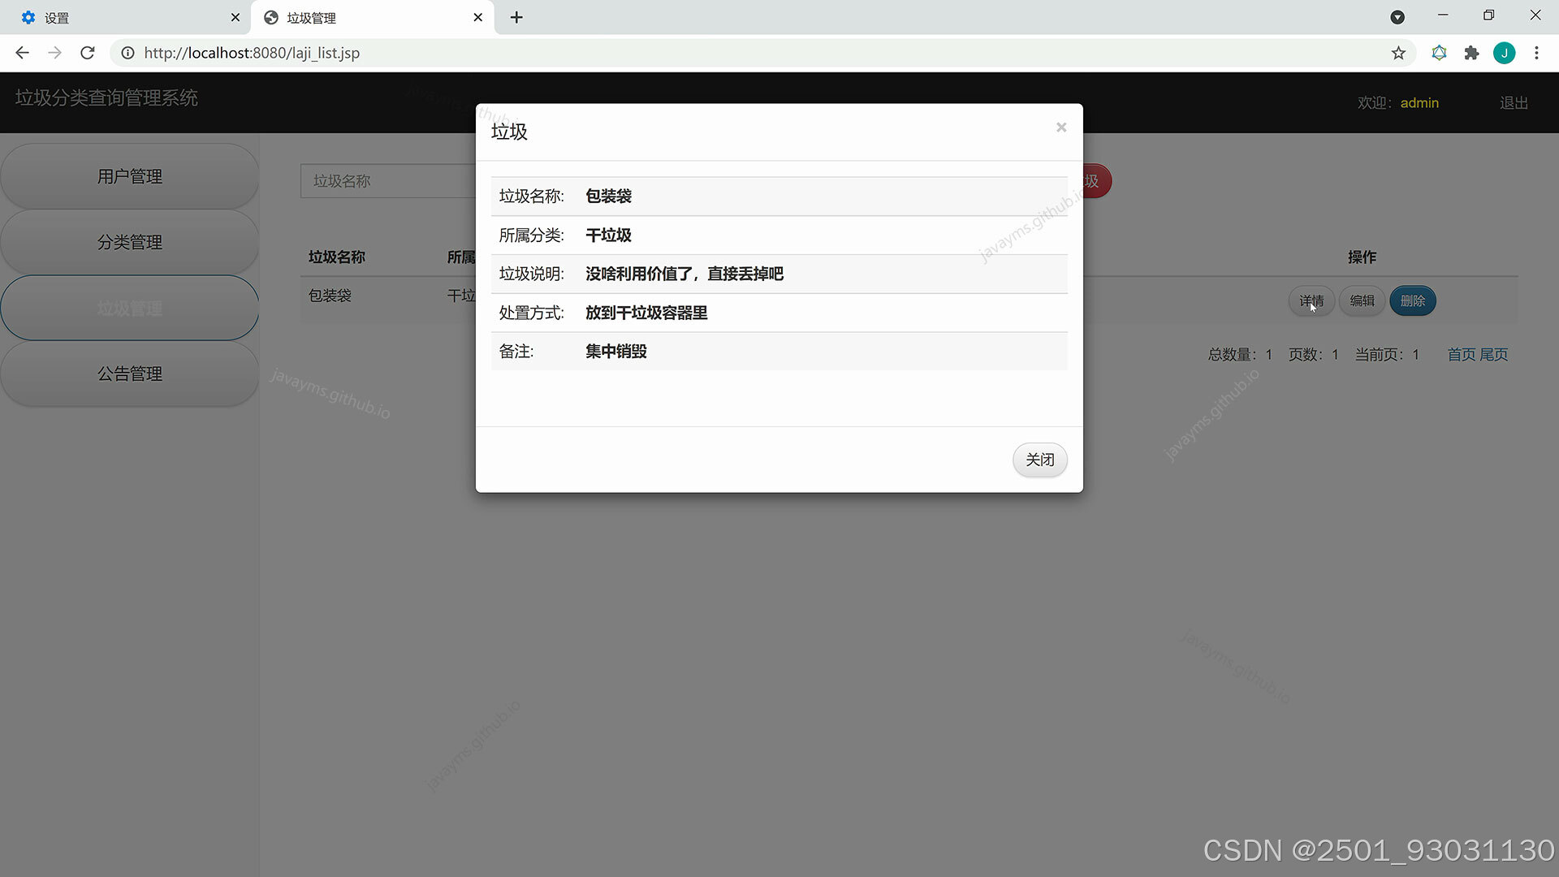Open a new browser tab
The width and height of the screenshot is (1559, 877).
pyautogui.click(x=516, y=17)
